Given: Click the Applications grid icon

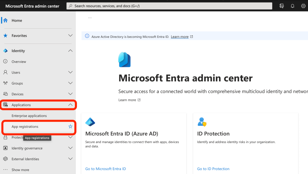Looking at the screenshot, I should click(5, 105).
